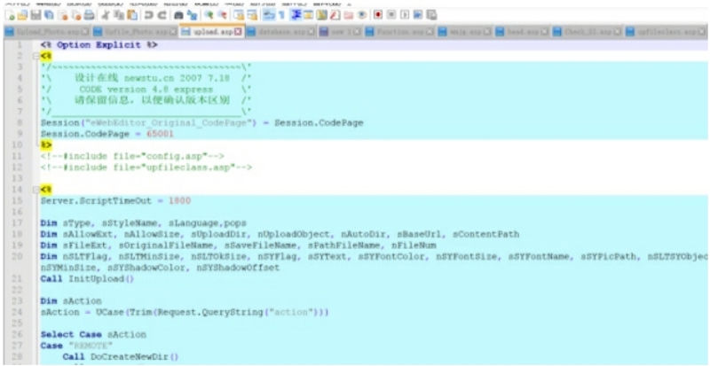Image resolution: width=710 pixels, height=366 pixels.
Task: Click line number 13 in the margin
Action: tap(19, 178)
